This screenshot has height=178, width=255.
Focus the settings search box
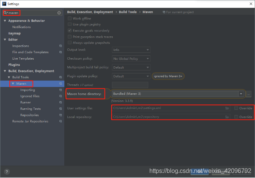(x=33, y=13)
